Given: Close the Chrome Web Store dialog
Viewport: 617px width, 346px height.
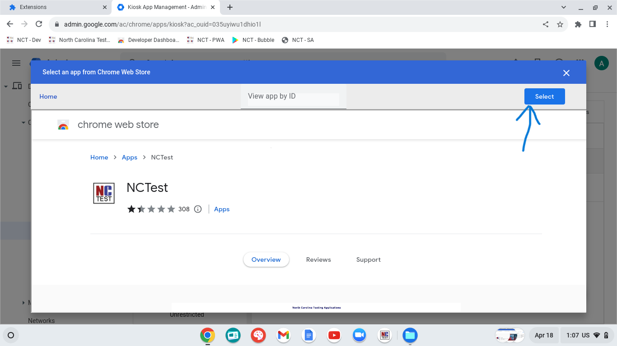Looking at the screenshot, I should [x=566, y=73].
